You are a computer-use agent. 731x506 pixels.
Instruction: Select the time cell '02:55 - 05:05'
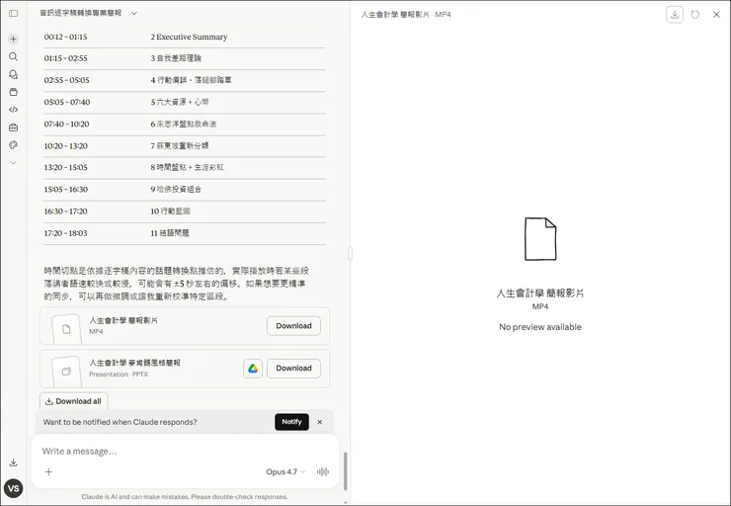66,80
